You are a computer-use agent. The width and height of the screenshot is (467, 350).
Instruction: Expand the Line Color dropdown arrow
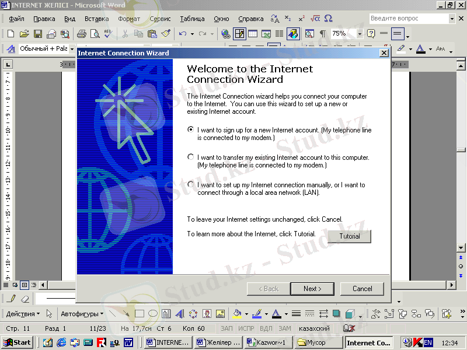[266, 314]
